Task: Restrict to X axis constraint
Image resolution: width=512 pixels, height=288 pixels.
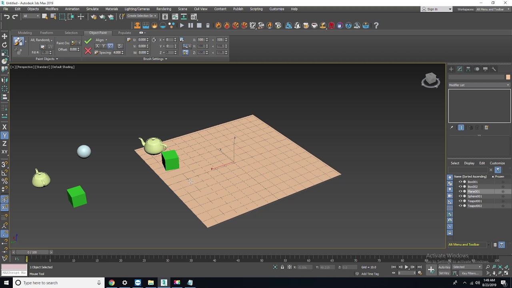Action: click(5, 127)
